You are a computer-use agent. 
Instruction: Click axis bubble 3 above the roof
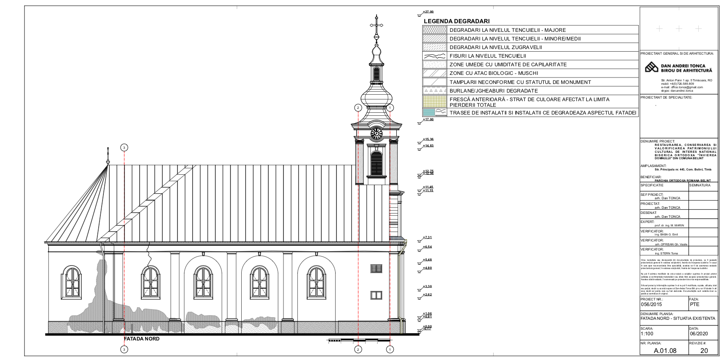coord(124,148)
